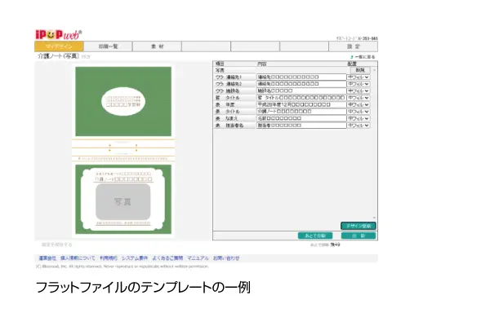
Task: Expand placement dropdown for 表 年度
Action: 359,104
